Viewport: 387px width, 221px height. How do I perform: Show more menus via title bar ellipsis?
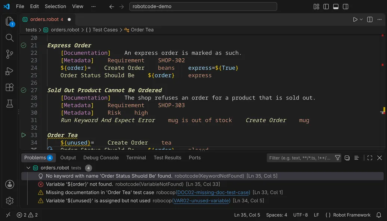tap(93, 6)
